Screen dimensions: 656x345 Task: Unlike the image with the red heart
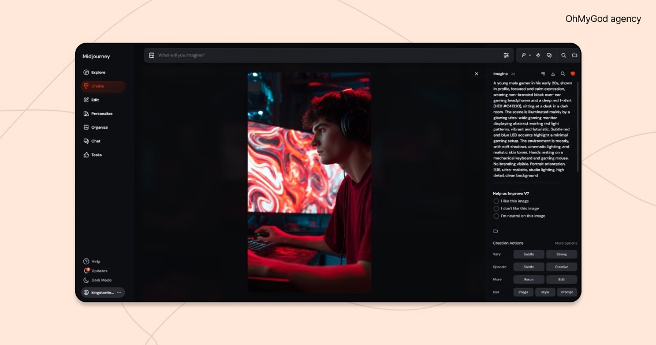pos(573,74)
